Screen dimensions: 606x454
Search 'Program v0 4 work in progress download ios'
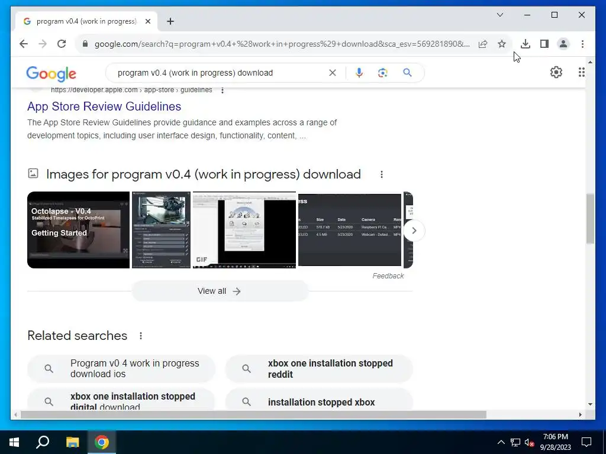121,369
